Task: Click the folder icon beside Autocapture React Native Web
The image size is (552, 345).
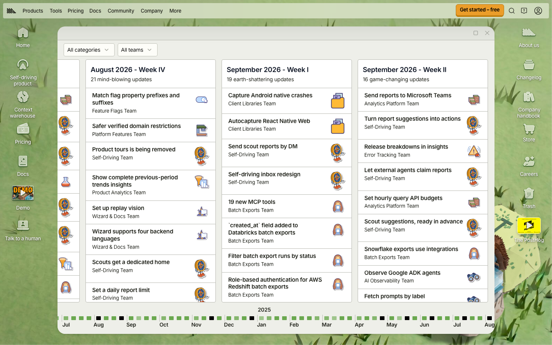Action: [338, 126]
